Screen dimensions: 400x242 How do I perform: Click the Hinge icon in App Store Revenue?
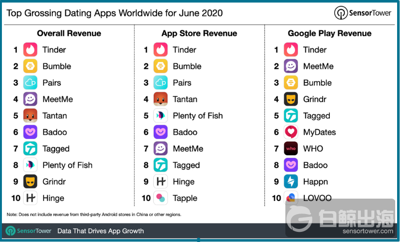pos(161,181)
